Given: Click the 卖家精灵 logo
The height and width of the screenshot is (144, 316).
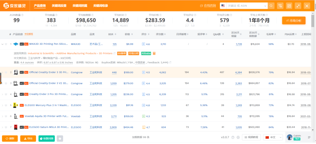Looking at the screenshot, I should [15, 6].
